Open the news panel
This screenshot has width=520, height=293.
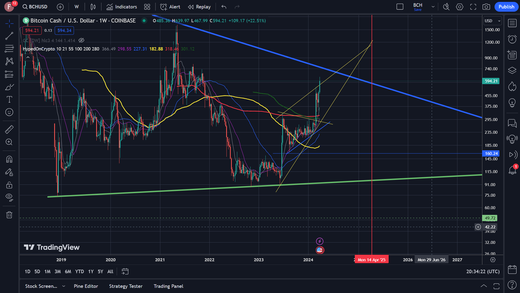pyautogui.click(x=512, y=55)
